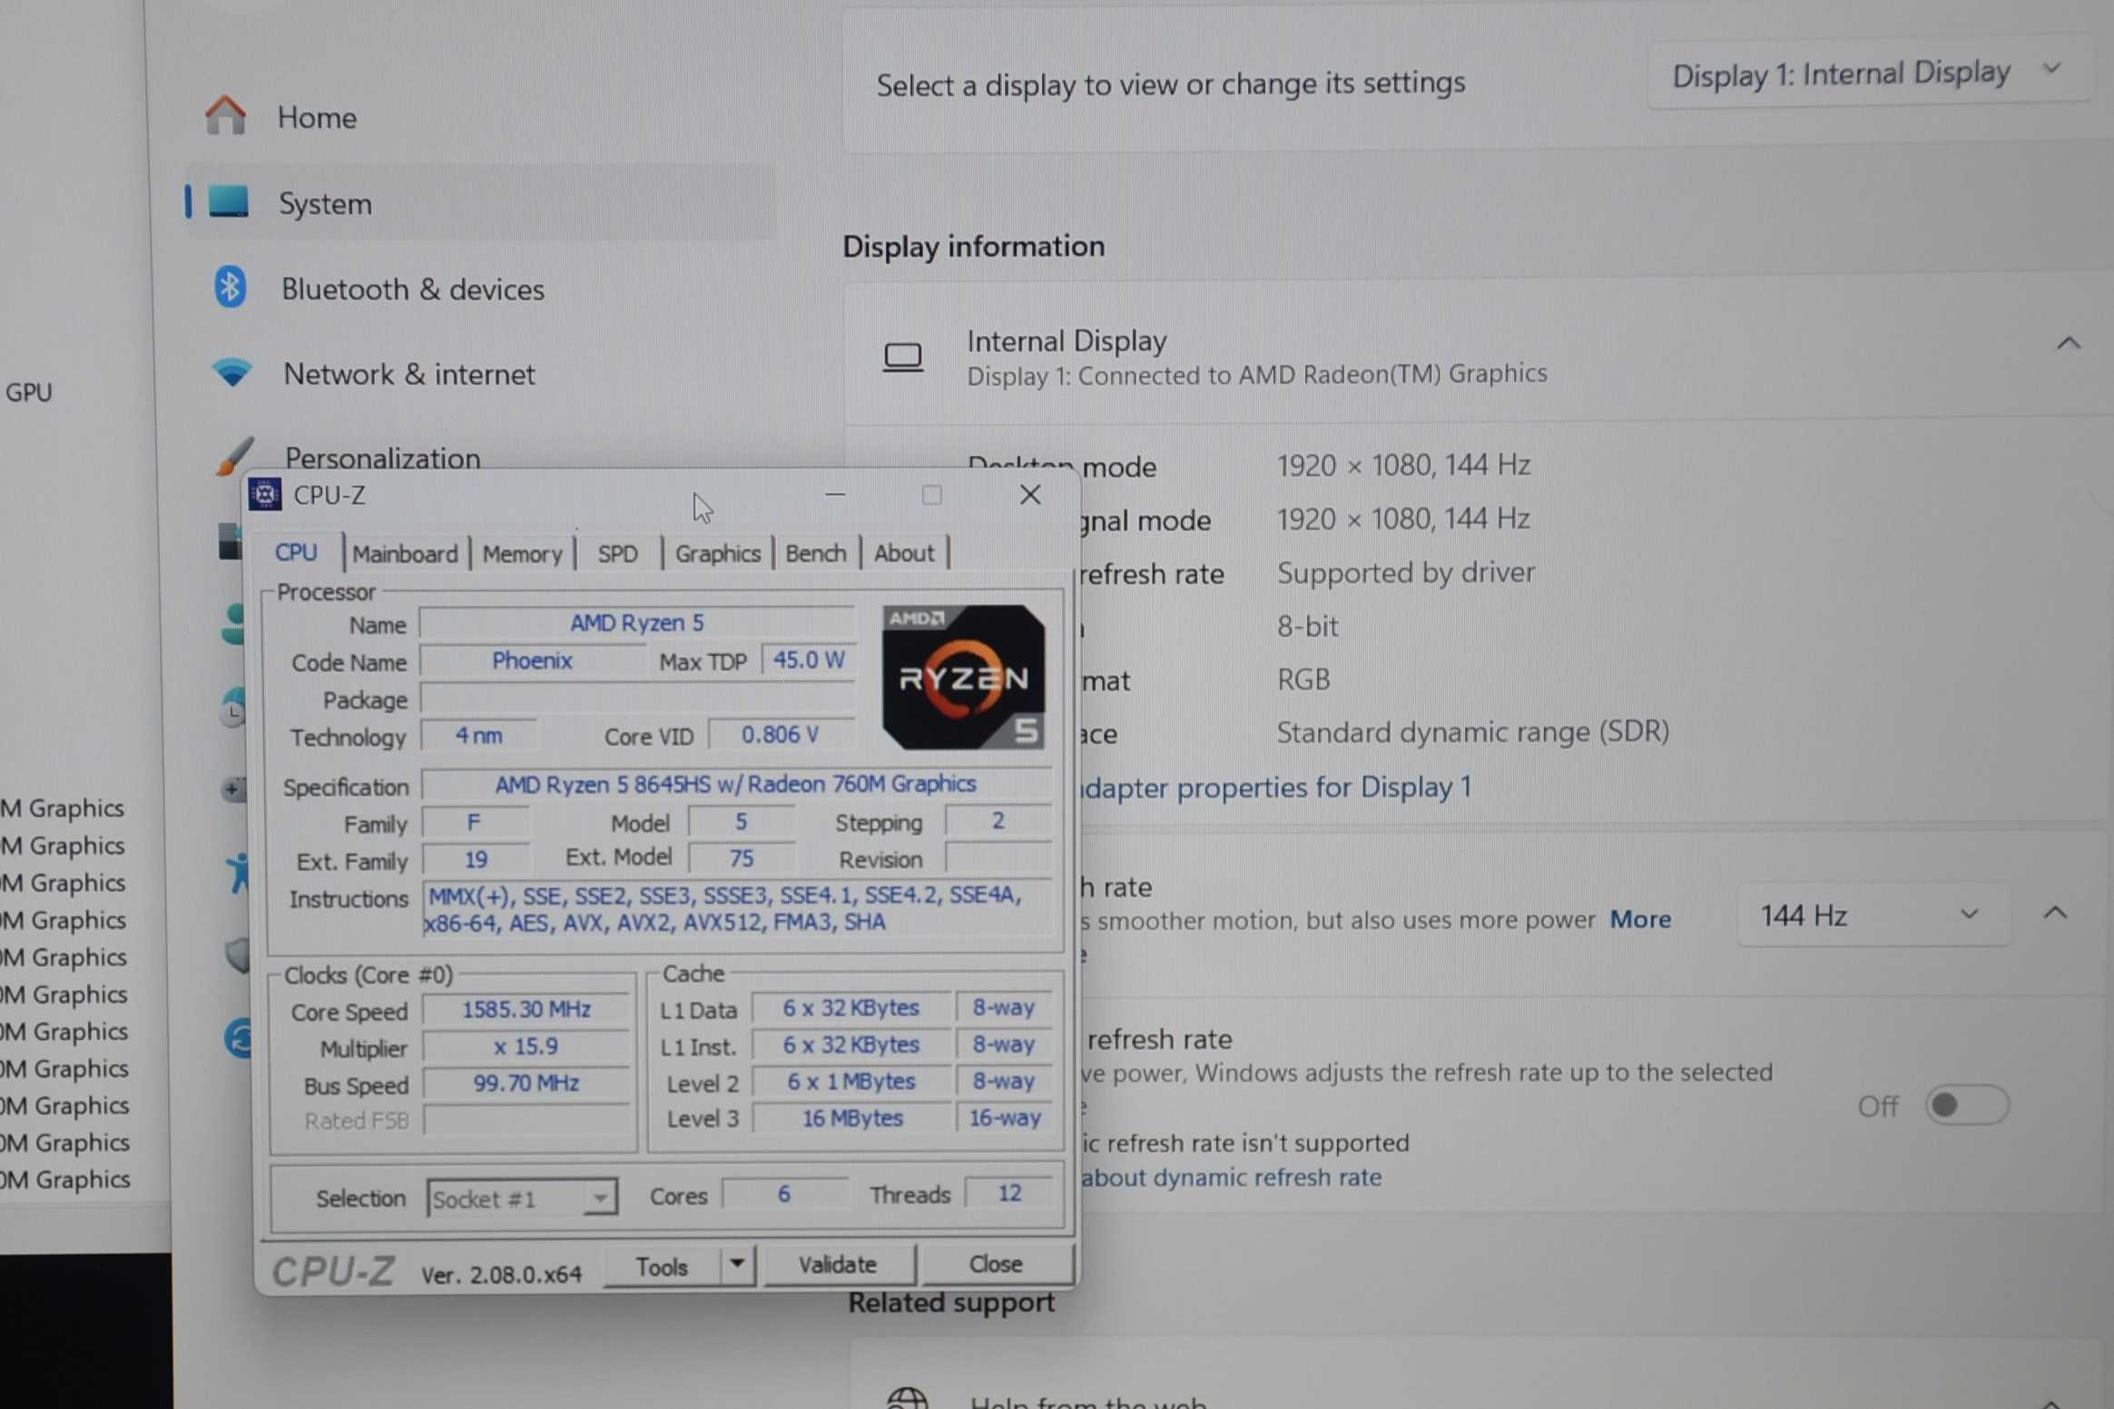Click the Internal Display laptop icon

902,357
